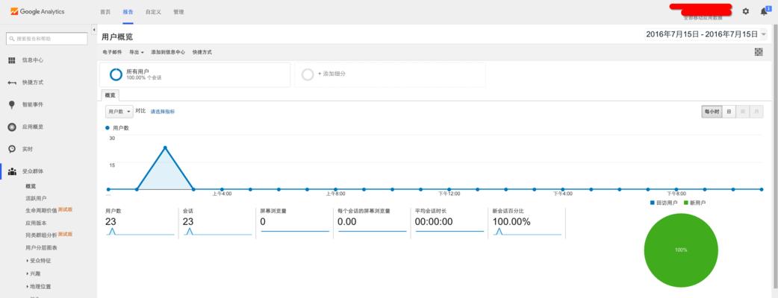Screen dimensions: 778x298
Task: Click the search magnifier icon in sidebar
Action: (x=12, y=39)
